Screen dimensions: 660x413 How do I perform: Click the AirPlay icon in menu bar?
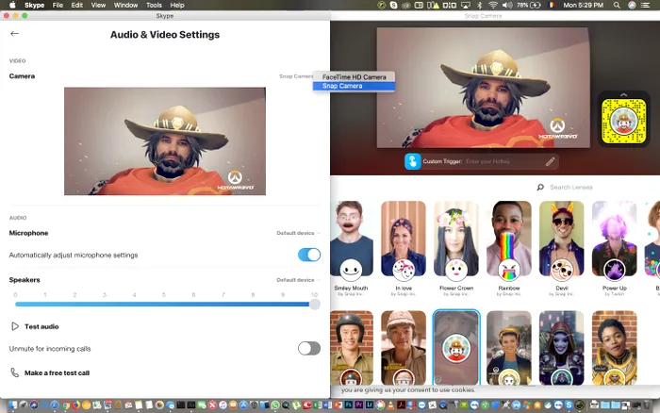(x=466, y=5)
